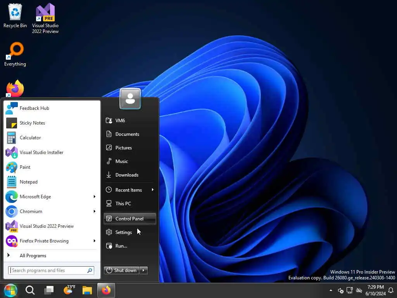The width and height of the screenshot is (397, 298).
Task: Expand Microsoft Edge jump list arrow
Action: (95, 197)
